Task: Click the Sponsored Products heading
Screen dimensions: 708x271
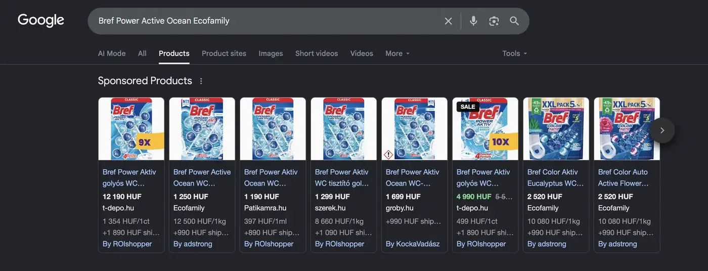Action: tap(145, 81)
